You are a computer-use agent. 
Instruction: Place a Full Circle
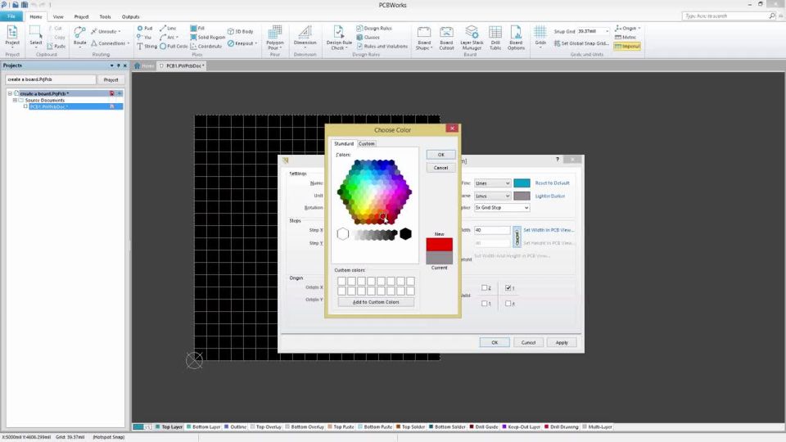pyautogui.click(x=174, y=46)
